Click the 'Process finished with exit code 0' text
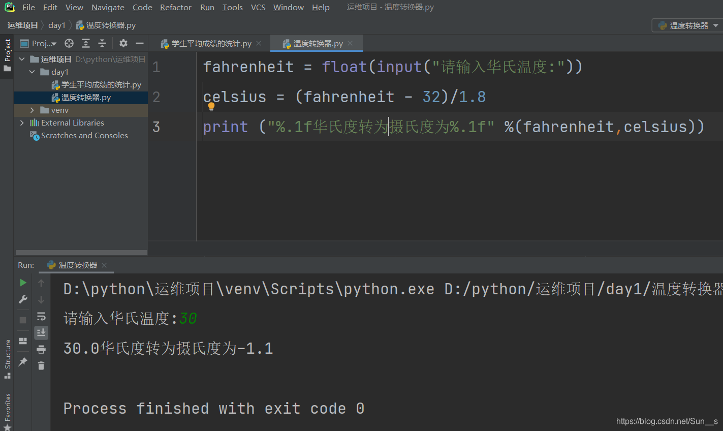 [x=213, y=408]
